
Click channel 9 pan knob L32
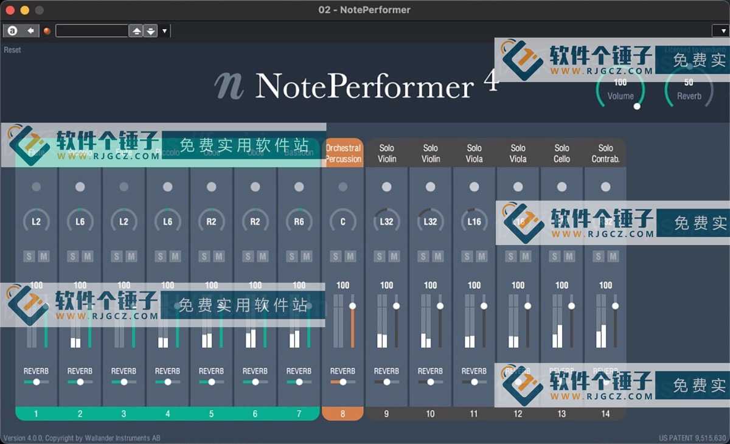click(x=387, y=221)
